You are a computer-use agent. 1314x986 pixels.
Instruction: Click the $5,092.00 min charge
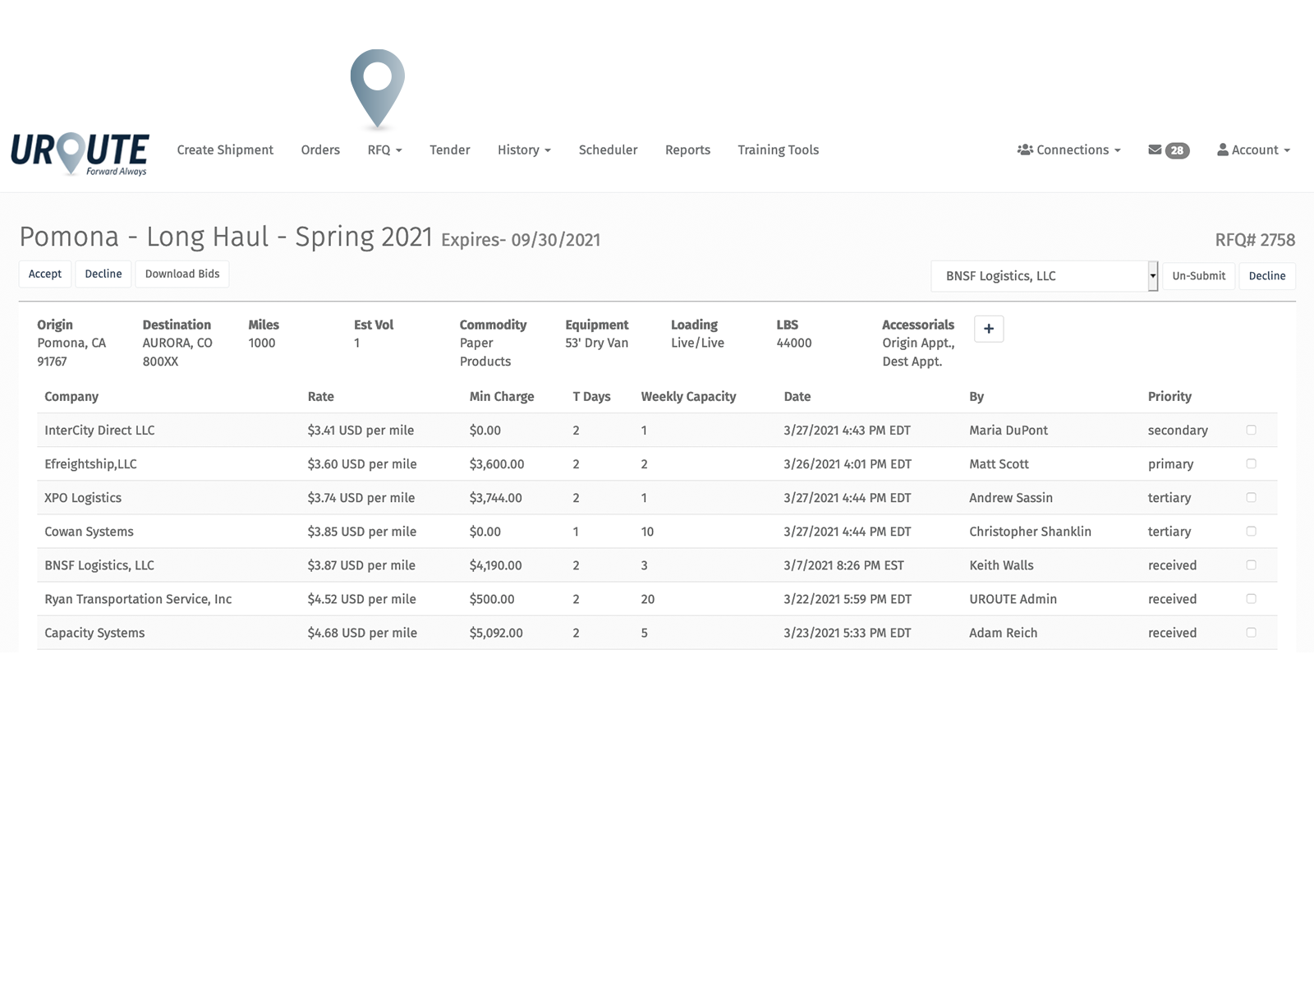click(x=496, y=632)
